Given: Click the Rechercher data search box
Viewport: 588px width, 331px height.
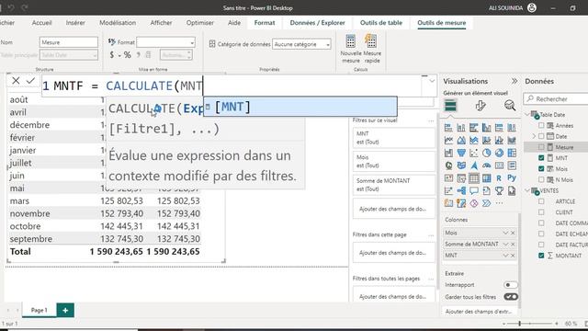Looking at the screenshot, I should pos(557,98).
